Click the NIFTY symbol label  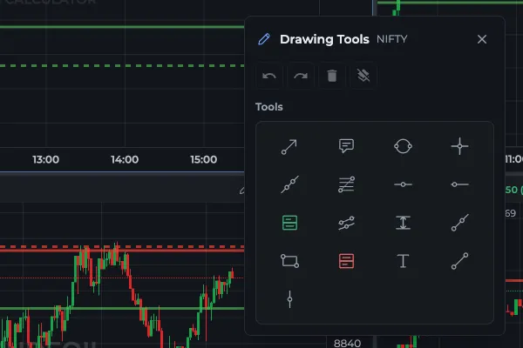pos(392,39)
